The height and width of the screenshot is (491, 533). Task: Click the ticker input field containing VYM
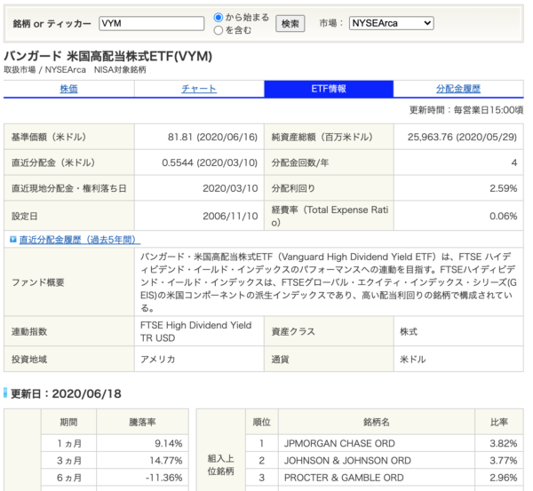click(x=152, y=23)
